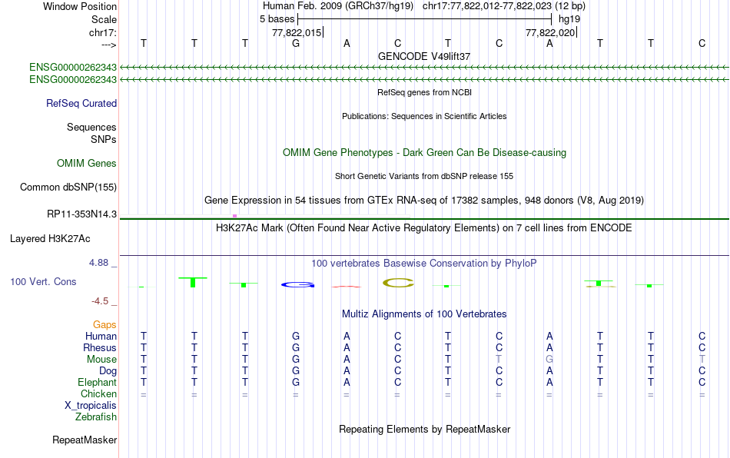Screen dimensions: 730x458
Task: Click the 77,822,015 coordinate marker
Action: pos(297,32)
